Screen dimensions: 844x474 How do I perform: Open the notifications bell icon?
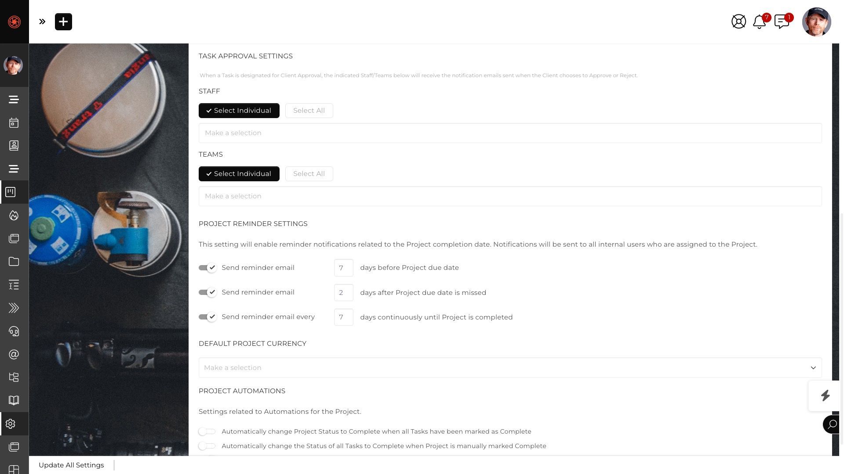click(760, 22)
